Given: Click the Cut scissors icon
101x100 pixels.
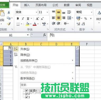Looking at the screenshot, I should pos(9,12).
